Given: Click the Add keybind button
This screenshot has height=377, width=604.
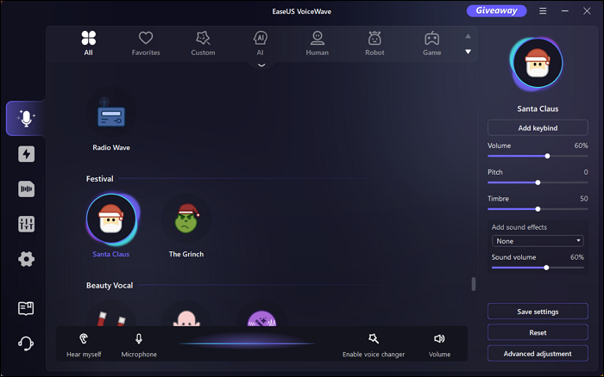Looking at the screenshot, I should point(538,127).
